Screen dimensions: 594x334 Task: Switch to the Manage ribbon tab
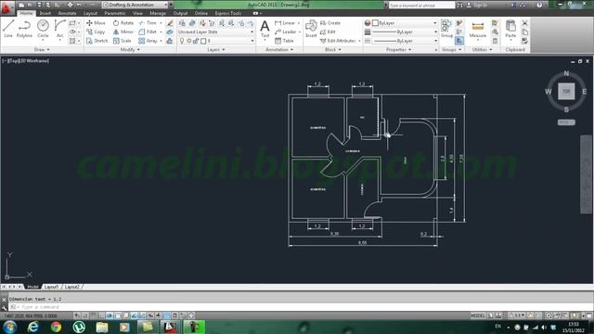point(158,13)
